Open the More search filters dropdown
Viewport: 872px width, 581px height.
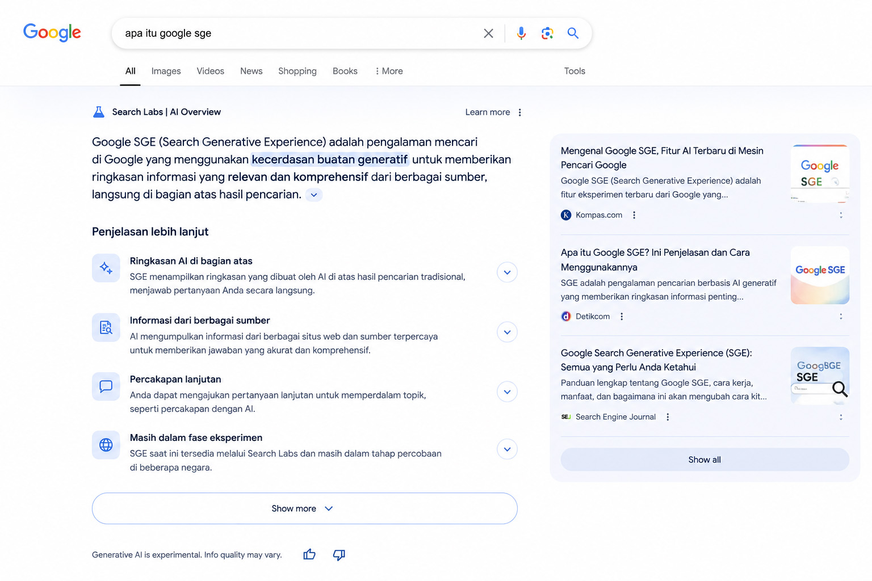[389, 71]
